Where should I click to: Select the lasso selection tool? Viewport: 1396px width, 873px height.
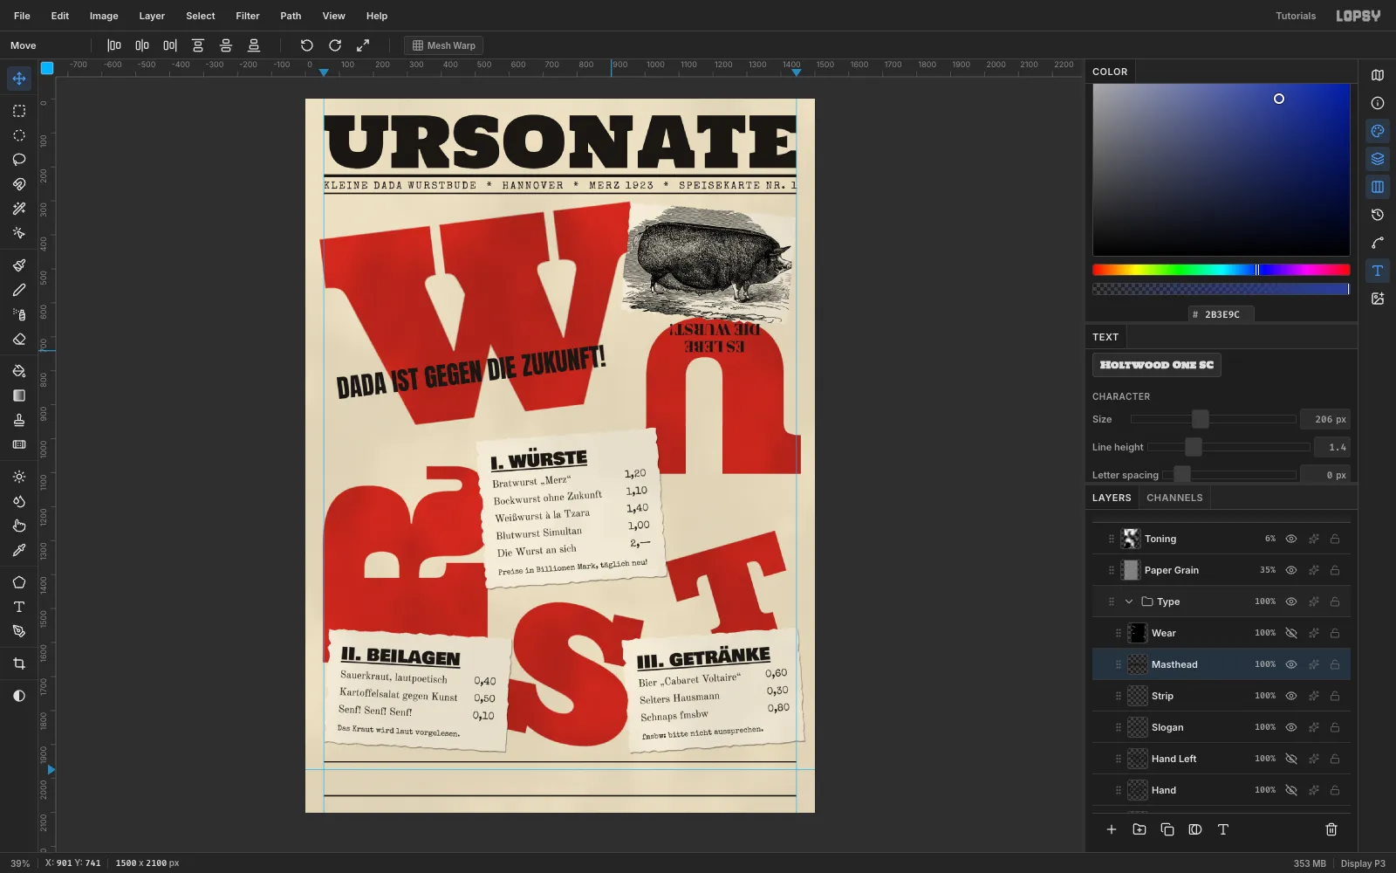[x=19, y=160]
